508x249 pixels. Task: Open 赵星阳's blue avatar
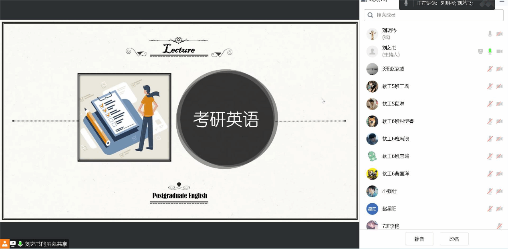pos(372,209)
